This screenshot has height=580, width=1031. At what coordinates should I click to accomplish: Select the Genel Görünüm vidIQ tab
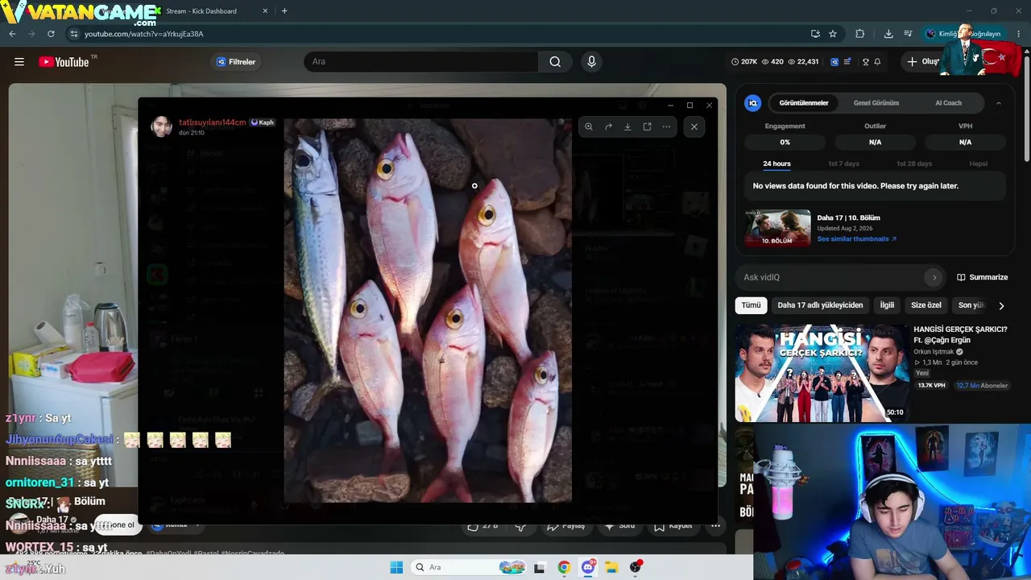876,103
